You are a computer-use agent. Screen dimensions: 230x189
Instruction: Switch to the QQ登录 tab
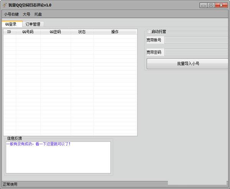12,24
